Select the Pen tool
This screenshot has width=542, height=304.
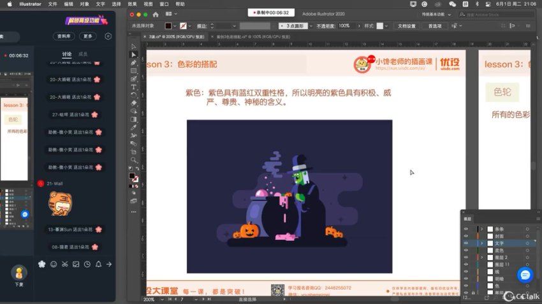pyautogui.click(x=133, y=63)
